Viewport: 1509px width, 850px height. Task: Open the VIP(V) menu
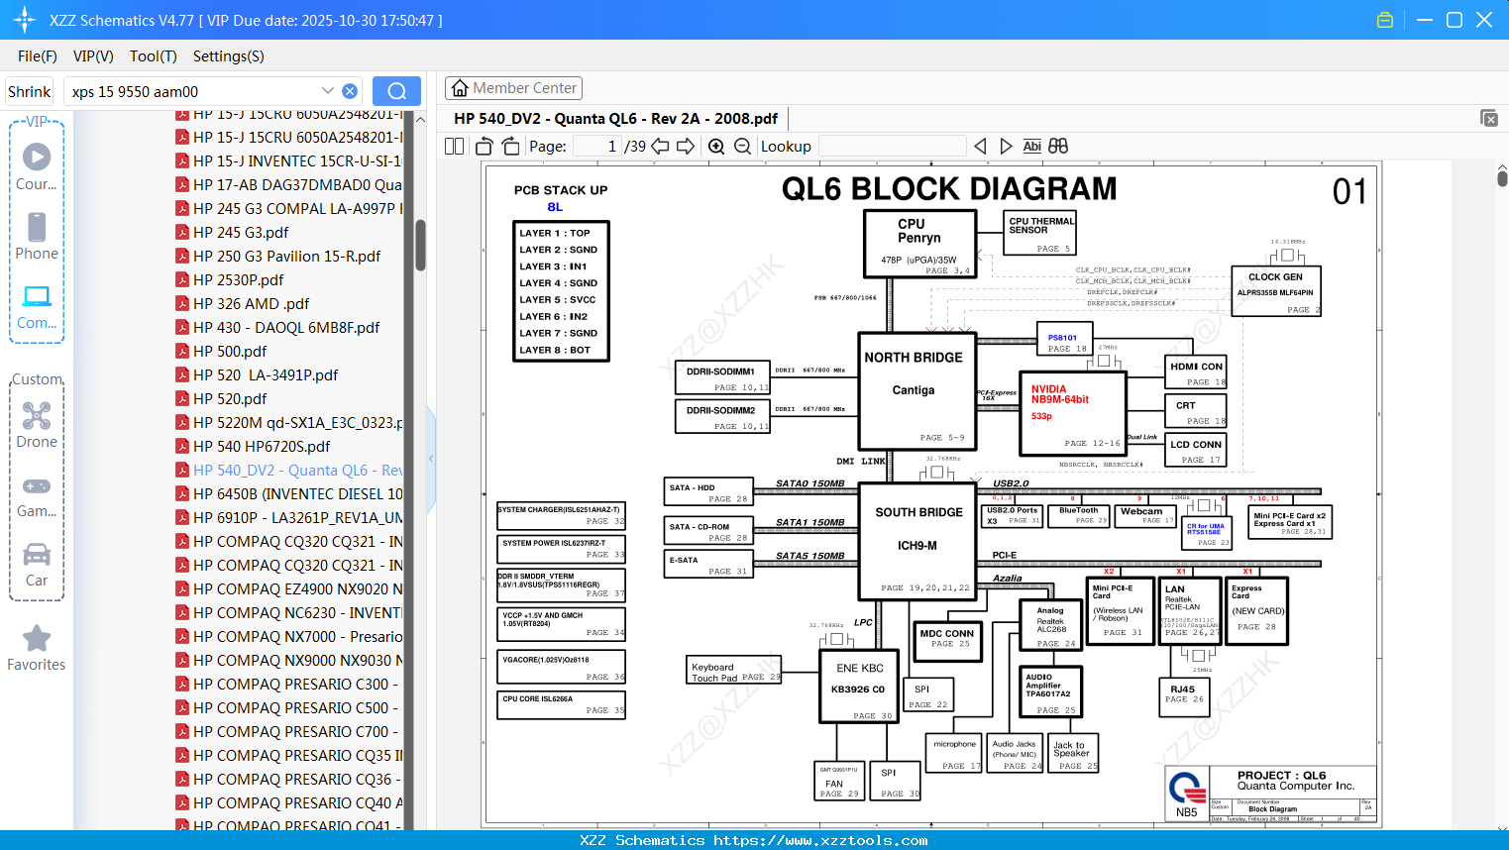pyautogui.click(x=93, y=56)
